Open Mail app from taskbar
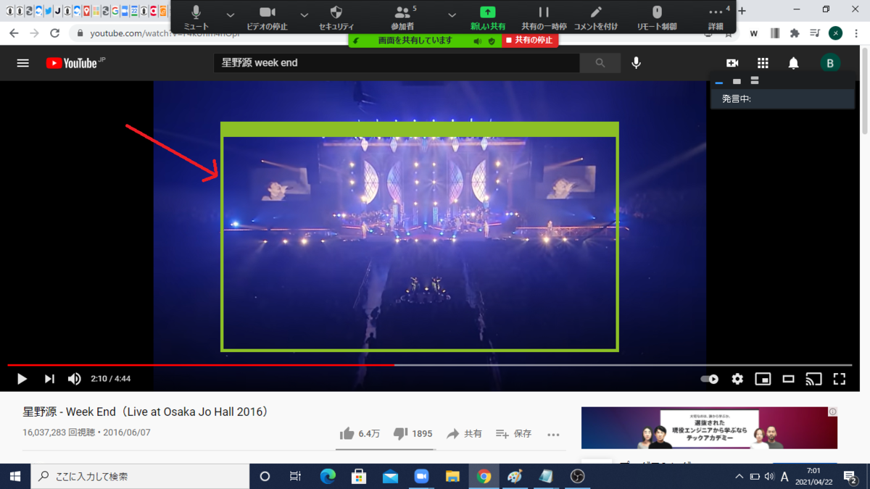Viewport: 870px width, 489px height. click(390, 476)
